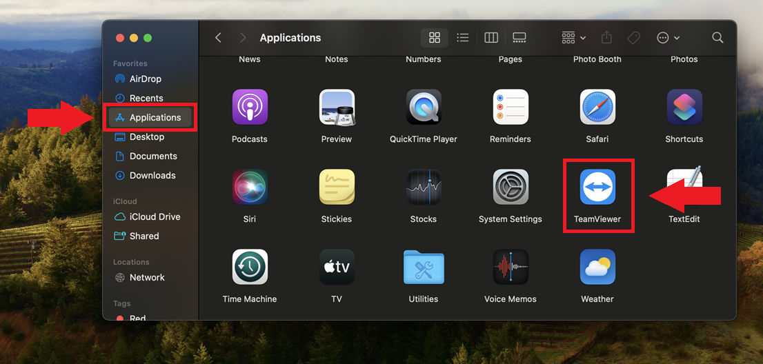This screenshot has height=364, width=763.
Task: Click the TextEdit app icon
Action: (684, 187)
